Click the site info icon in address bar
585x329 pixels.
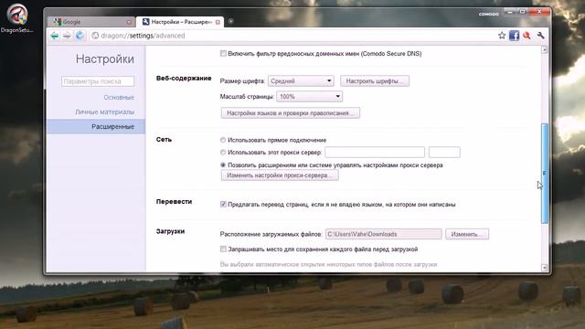coord(95,36)
